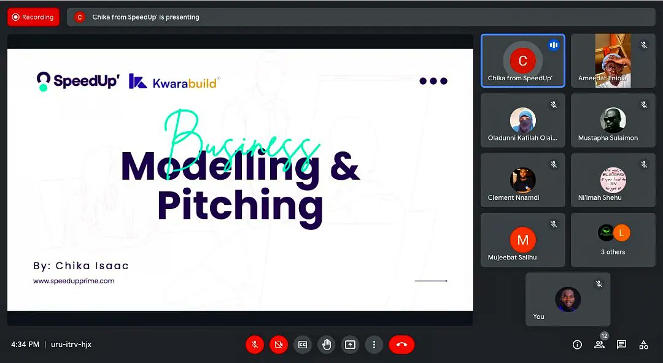Open the in-call chat panel
This screenshot has height=363, width=663.
tap(621, 345)
